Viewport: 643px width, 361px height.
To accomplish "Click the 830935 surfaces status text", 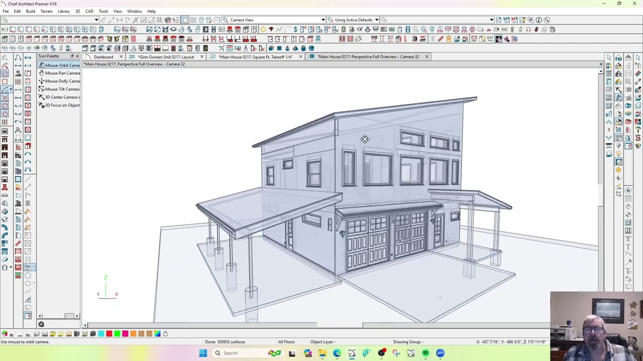I will [225, 342].
